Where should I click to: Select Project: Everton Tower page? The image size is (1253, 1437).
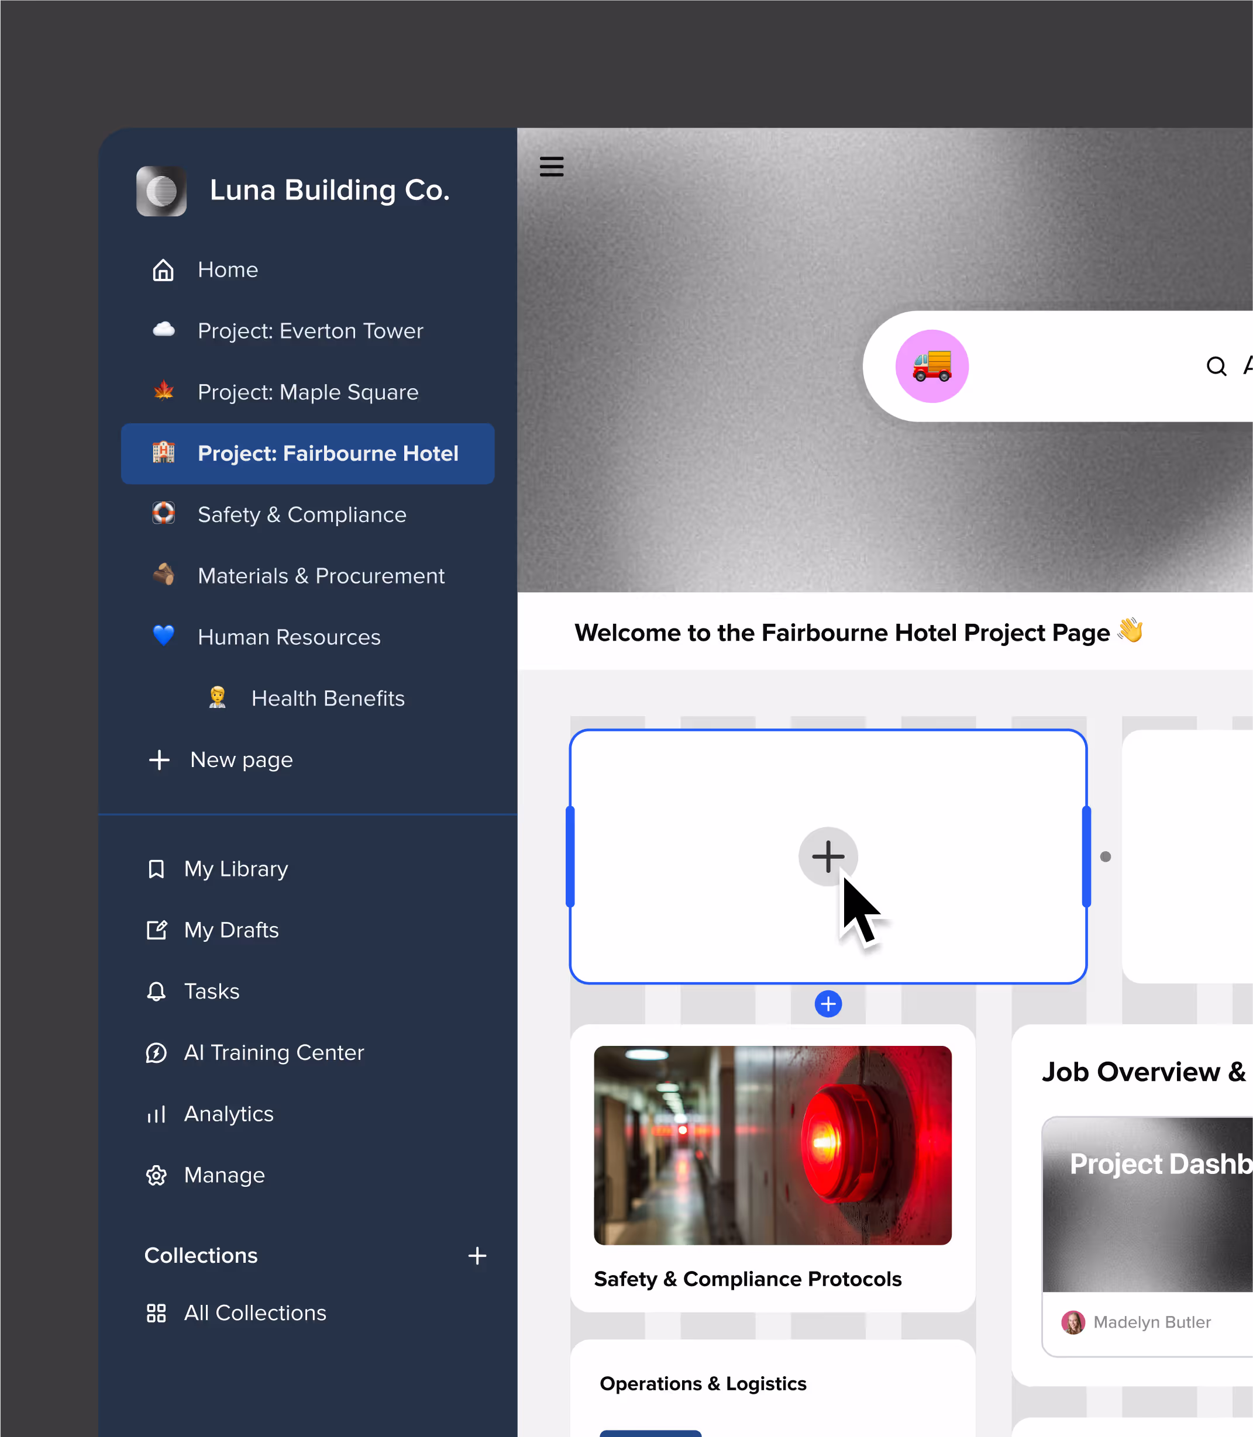(310, 330)
